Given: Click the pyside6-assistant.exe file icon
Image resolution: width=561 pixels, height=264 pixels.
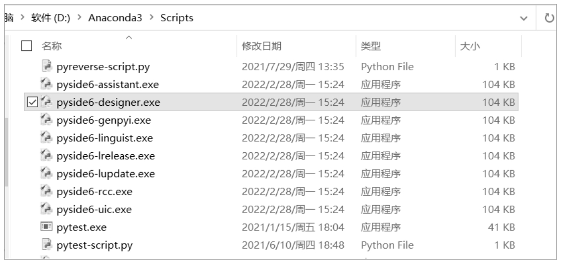Looking at the screenshot, I should (46, 85).
